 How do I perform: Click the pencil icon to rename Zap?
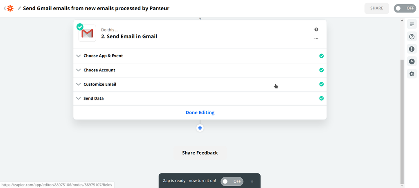[19, 8]
